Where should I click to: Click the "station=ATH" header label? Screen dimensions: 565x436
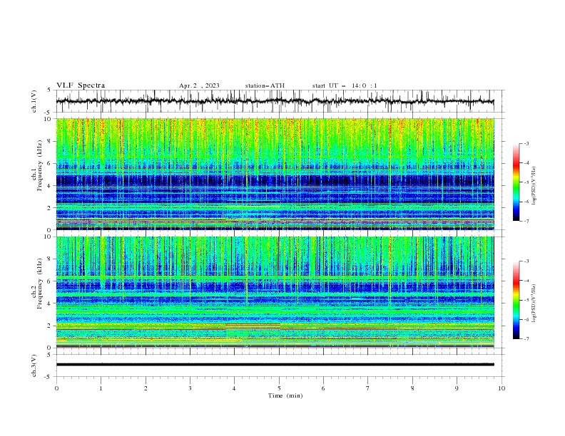tap(265, 85)
